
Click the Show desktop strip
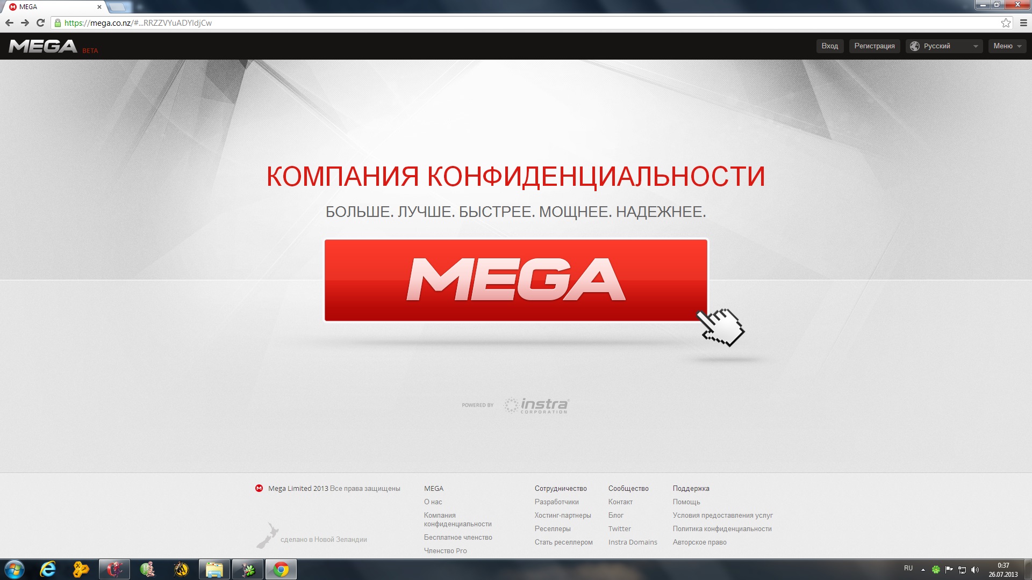click(x=1028, y=570)
